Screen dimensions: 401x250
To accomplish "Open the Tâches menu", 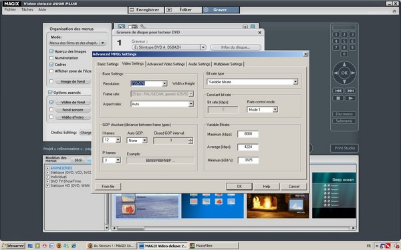I will (27, 9).
